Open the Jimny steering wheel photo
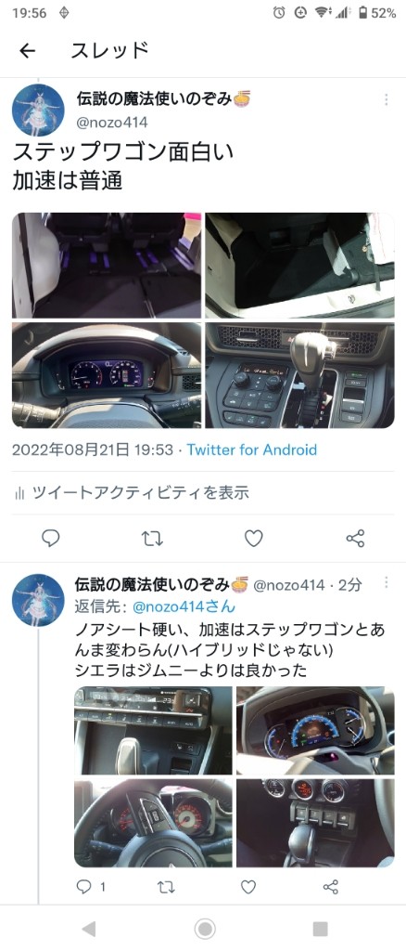The height and width of the screenshot is (951, 406). [153, 823]
